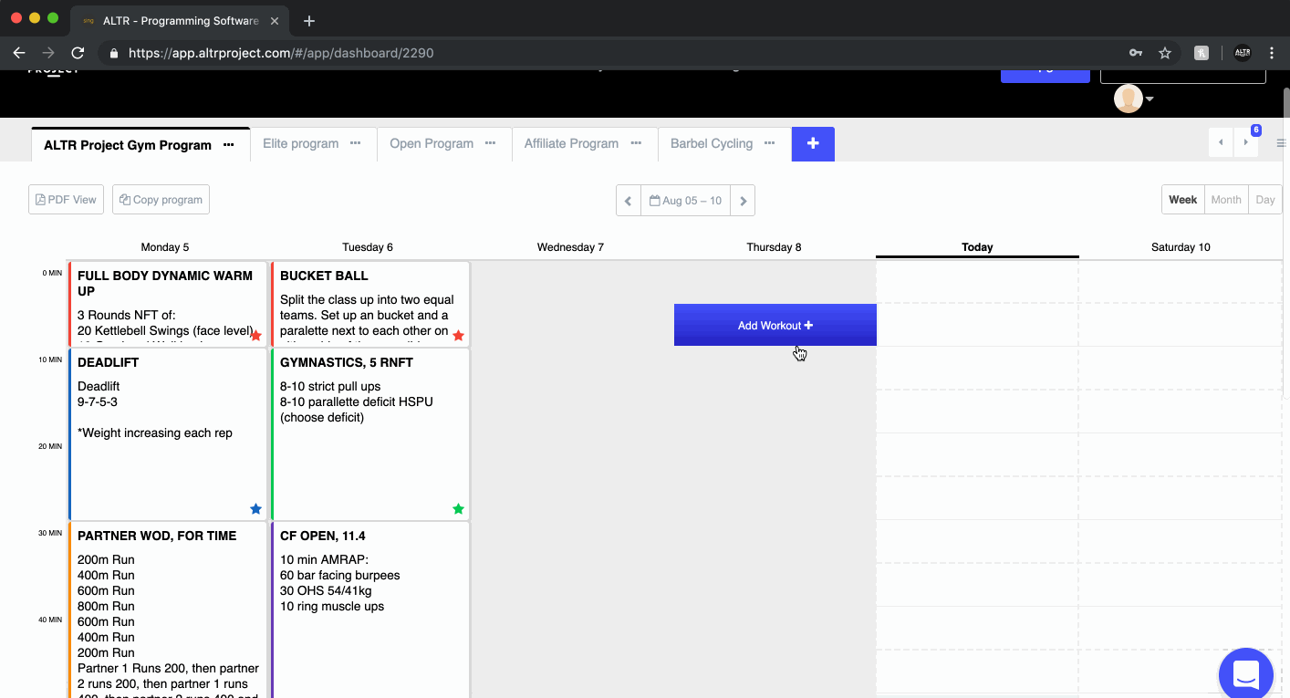The height and width of the screenshot is (698, 1290).
Task: Open options dots for Elite program tab
Action: (356, 143)
